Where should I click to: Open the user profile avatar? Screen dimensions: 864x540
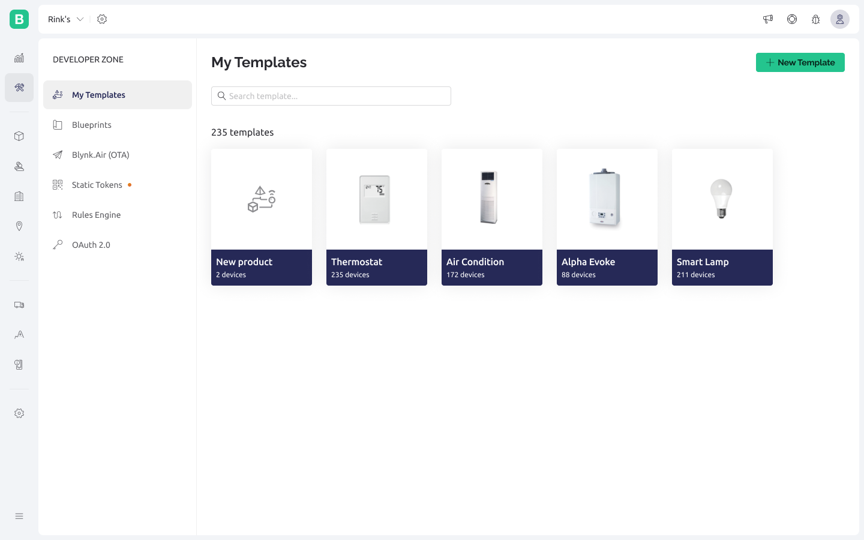tap(839, 19)
